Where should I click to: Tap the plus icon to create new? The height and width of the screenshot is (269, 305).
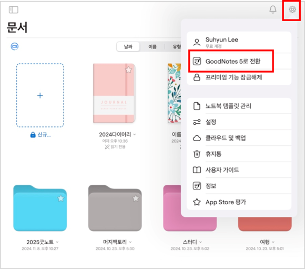pos(40,95)
